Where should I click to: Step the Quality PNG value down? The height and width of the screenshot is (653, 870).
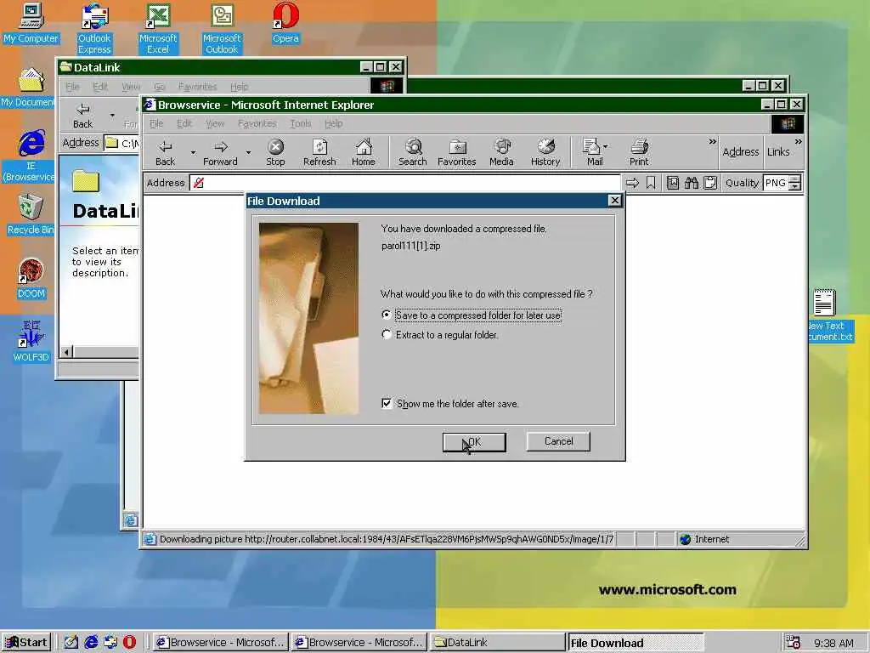pos(794,187)
